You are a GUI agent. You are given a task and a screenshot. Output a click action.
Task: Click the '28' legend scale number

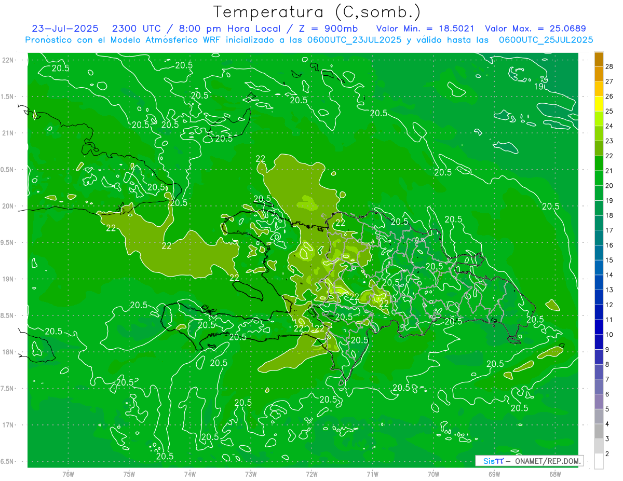click(610, 66)
